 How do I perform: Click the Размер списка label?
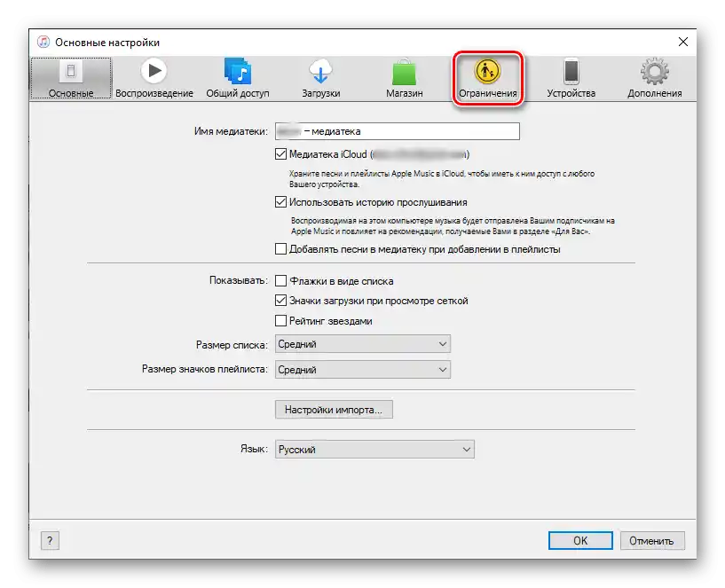[232, 345]
